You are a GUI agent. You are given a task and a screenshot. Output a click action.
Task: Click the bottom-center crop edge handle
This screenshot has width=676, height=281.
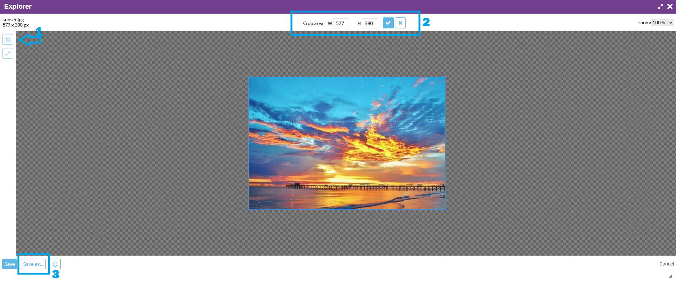click(x=347, y=209)
